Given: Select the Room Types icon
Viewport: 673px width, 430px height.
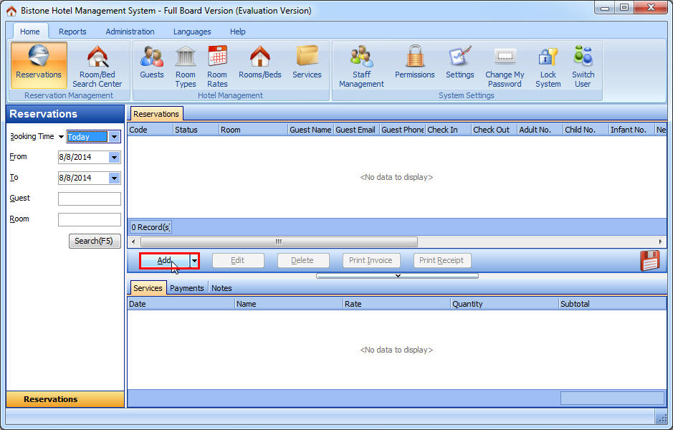Looking at the screenshot, I should (185, 64).
